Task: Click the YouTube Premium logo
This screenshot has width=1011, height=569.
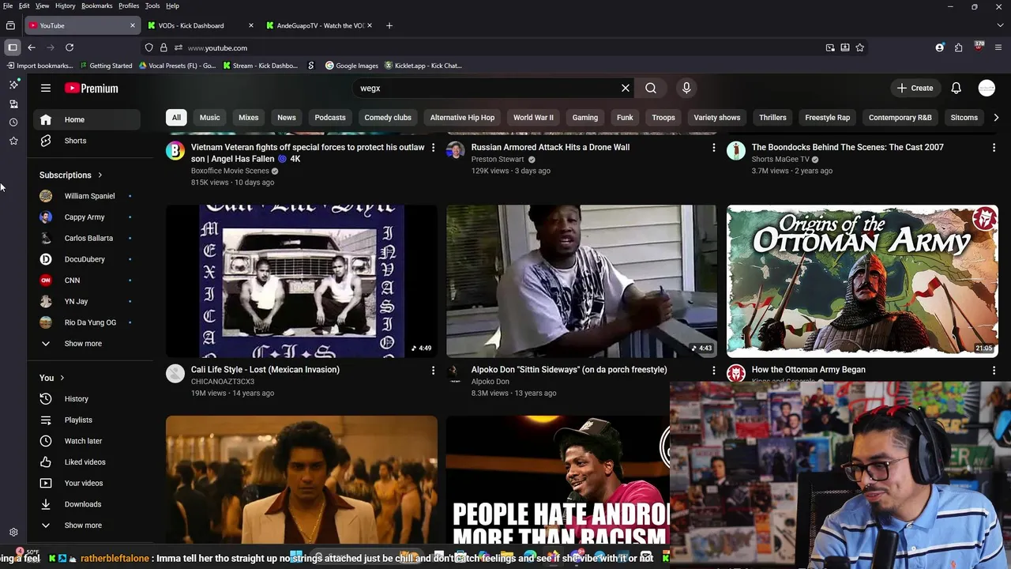Action: click(92, 89)
